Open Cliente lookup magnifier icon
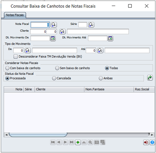The image size is (156, 153). click(62, 31)
